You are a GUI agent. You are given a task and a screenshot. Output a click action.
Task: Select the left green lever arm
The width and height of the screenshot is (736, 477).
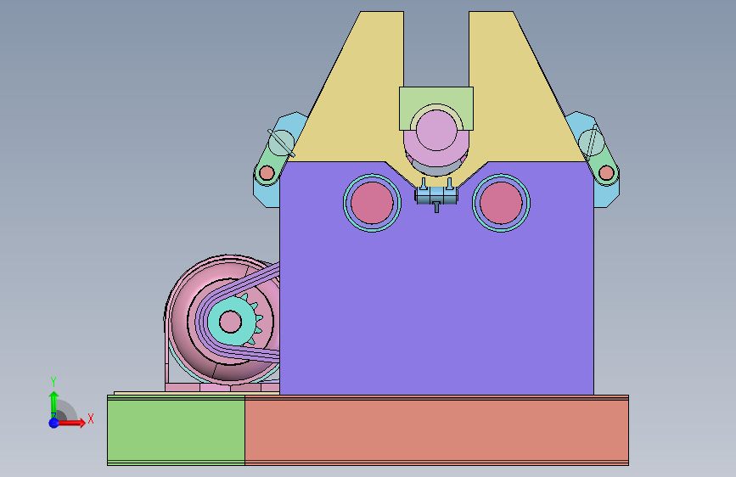274,160
